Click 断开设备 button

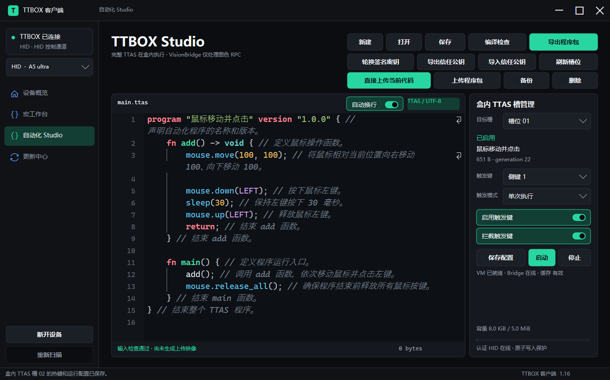point(50,334)
